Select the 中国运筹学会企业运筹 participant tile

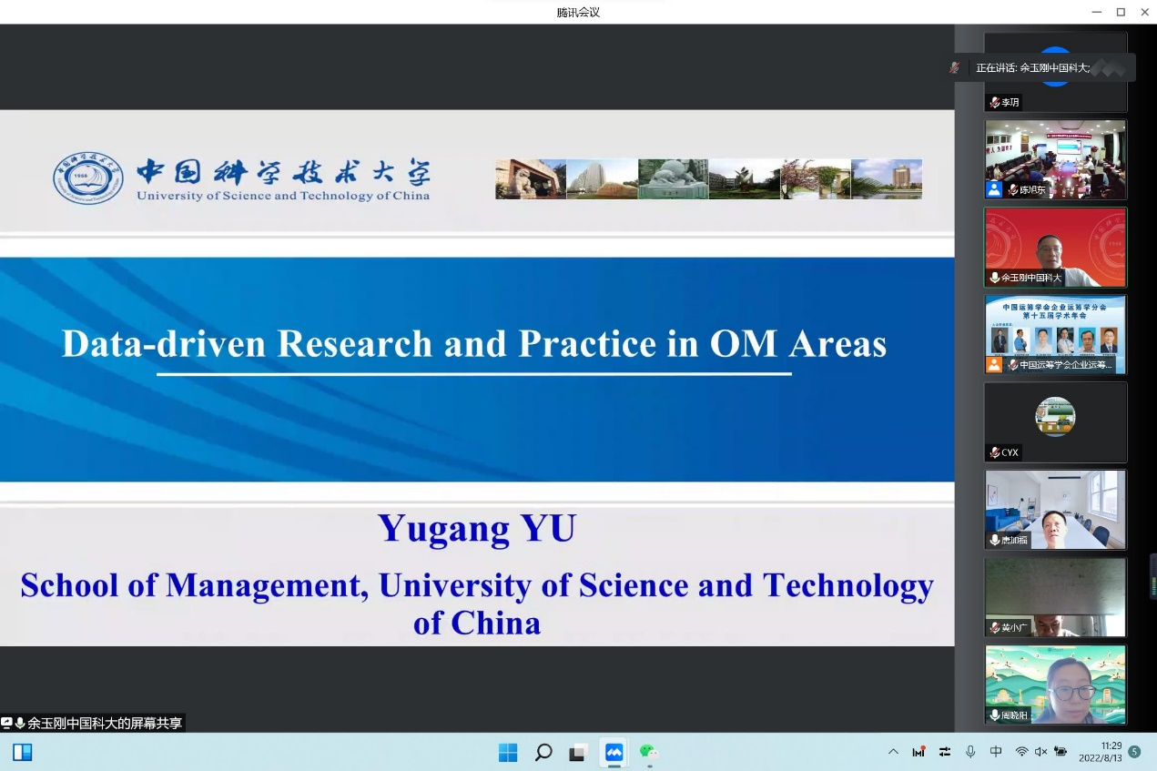(1056, 334)
